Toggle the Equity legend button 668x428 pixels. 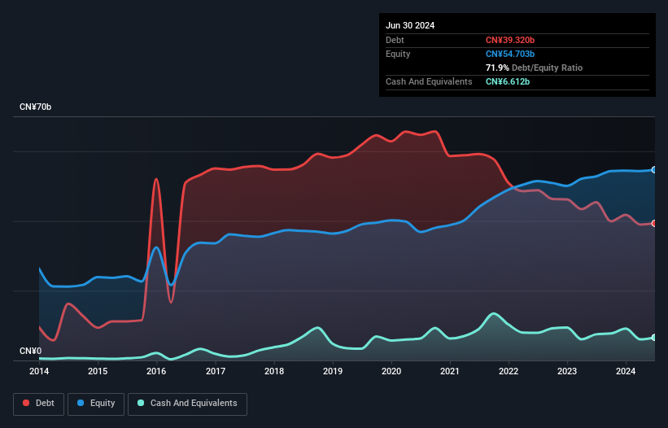(96, 404)
